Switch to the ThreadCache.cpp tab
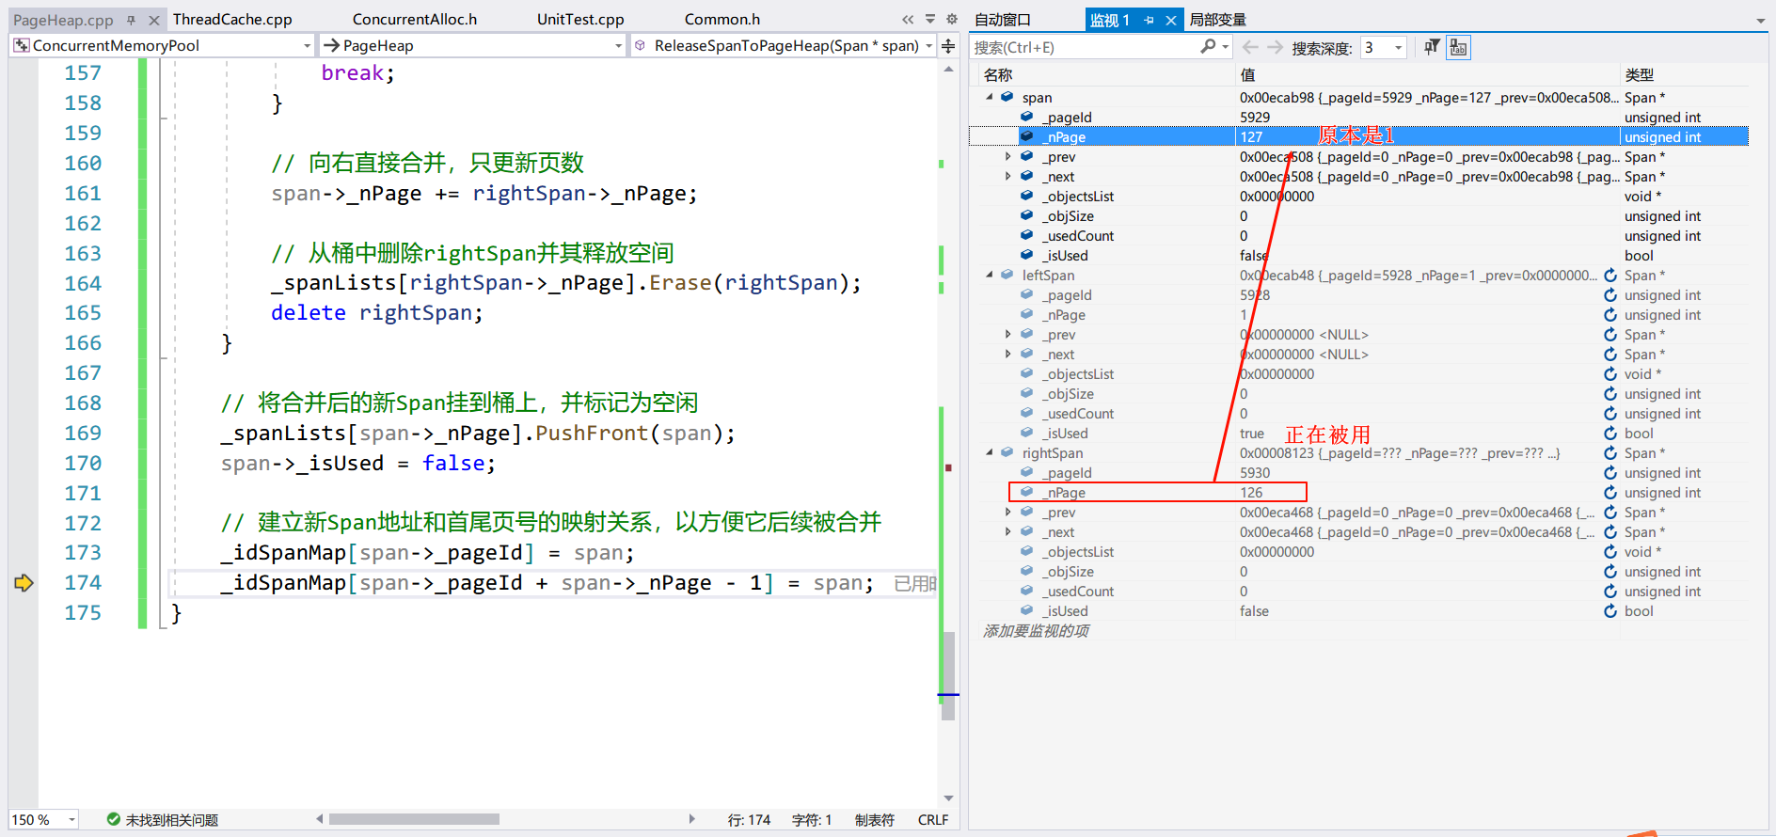The width and height of the screenshot is (1776, 837). tap(232, 19)
